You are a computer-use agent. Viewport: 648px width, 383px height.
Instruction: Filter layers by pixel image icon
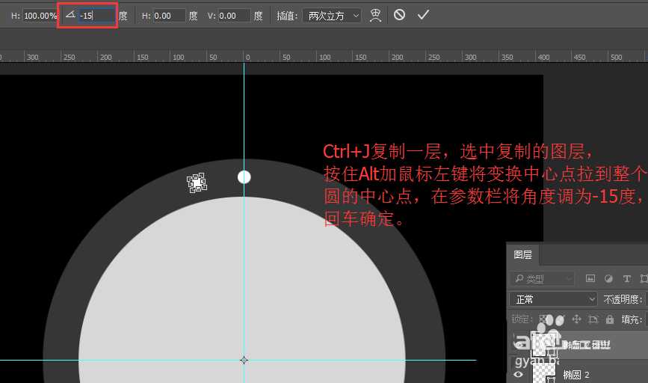point(590,279)
